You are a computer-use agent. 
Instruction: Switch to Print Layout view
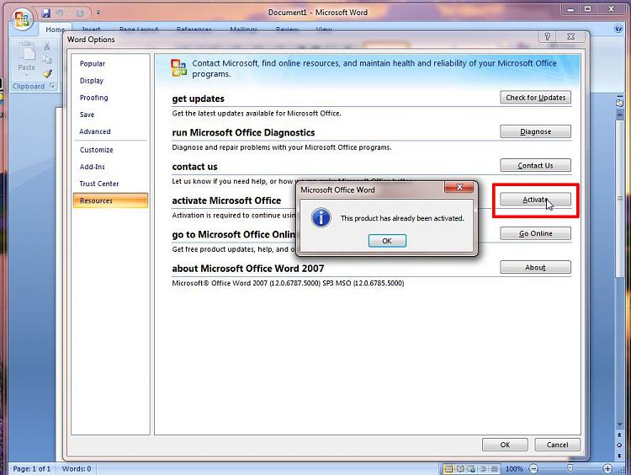click(448, 469)
